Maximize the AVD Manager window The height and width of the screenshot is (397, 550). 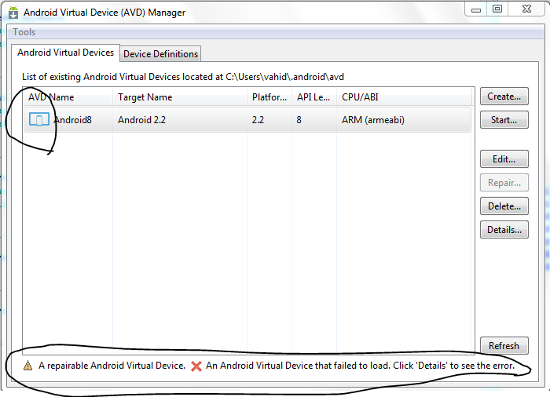497,9
